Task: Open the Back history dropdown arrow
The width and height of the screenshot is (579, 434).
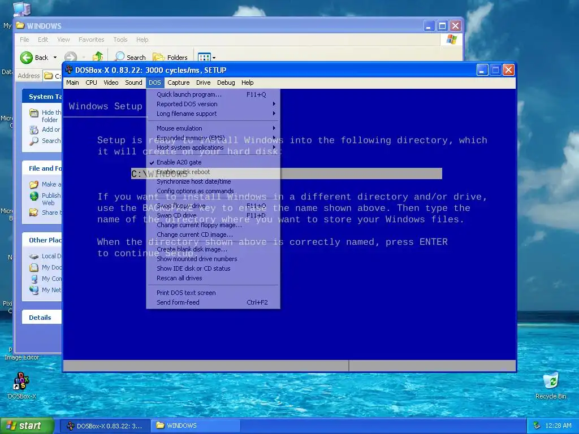Action: 55,58
